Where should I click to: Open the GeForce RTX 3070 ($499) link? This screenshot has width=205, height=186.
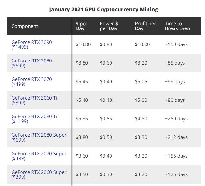click(31, 82)
